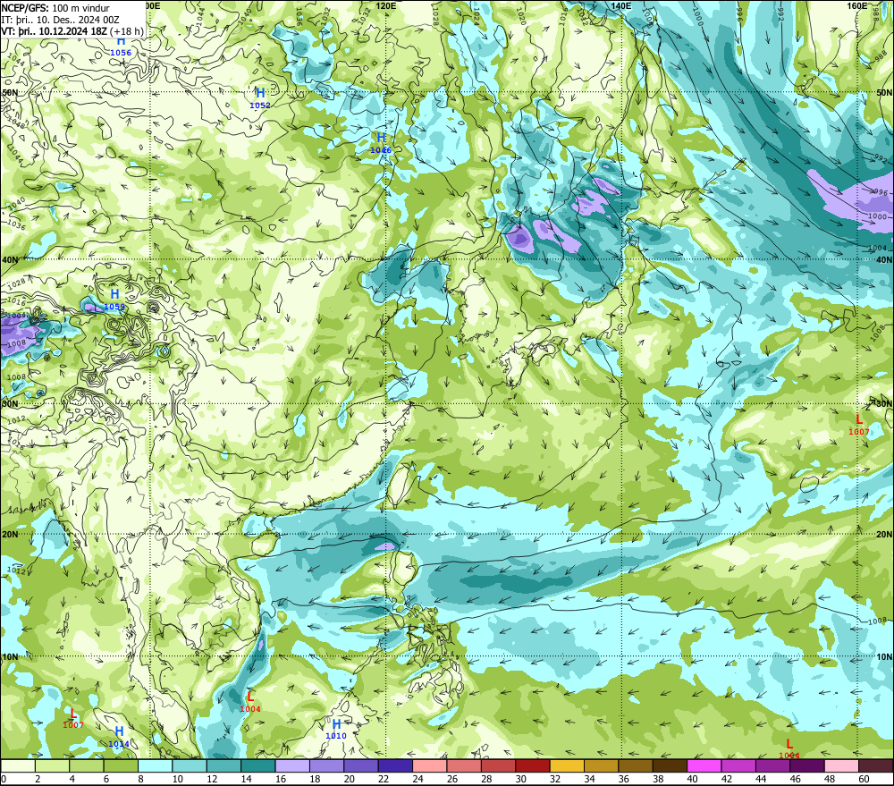Click the legend value '60'
Viewport: 894px width, 786px height.
coord(864,779)
